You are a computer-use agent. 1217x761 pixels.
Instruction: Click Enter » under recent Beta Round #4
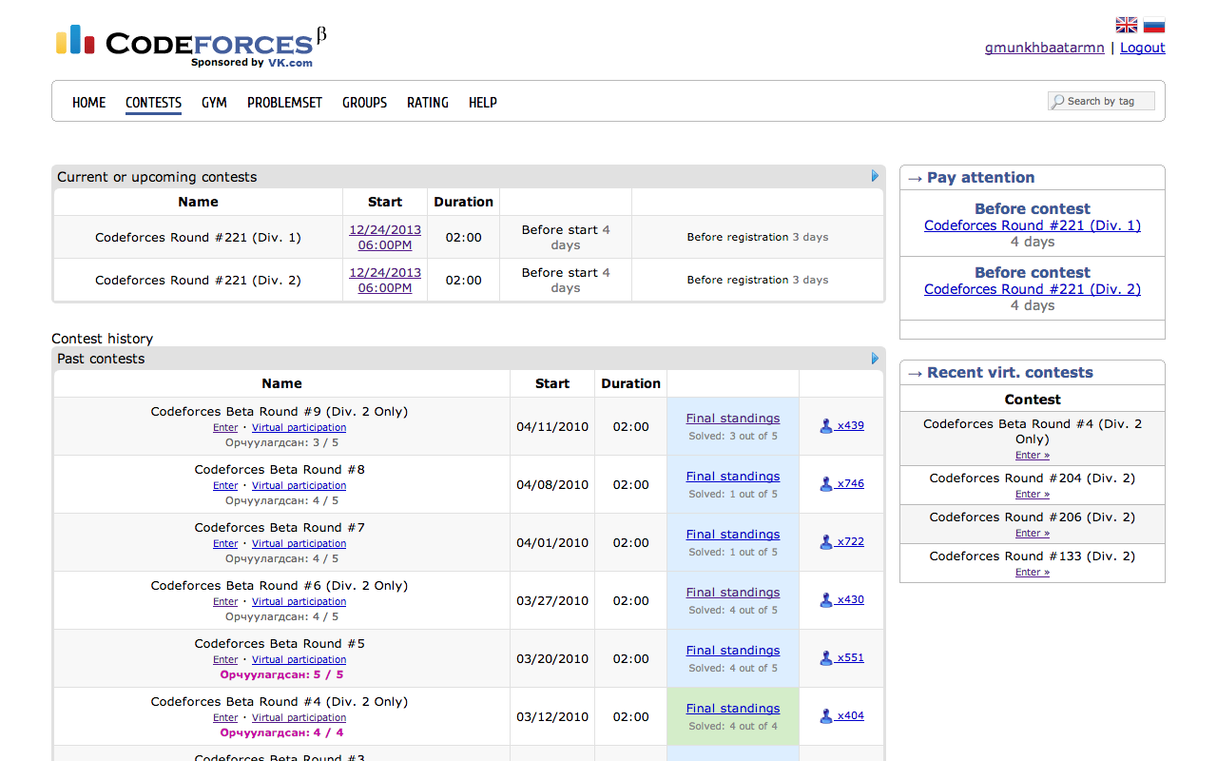click(x=1033, y=456)
